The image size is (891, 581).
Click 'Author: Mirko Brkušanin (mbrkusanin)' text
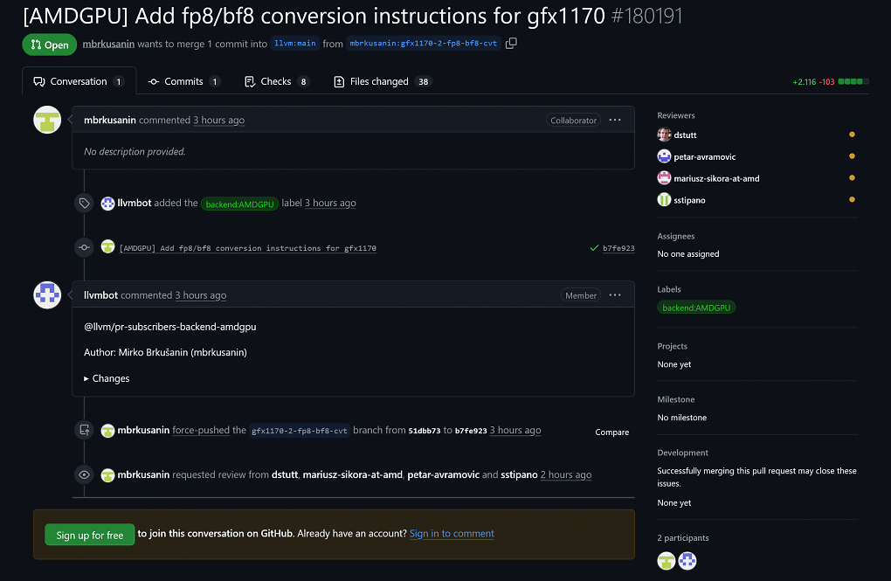165,352
